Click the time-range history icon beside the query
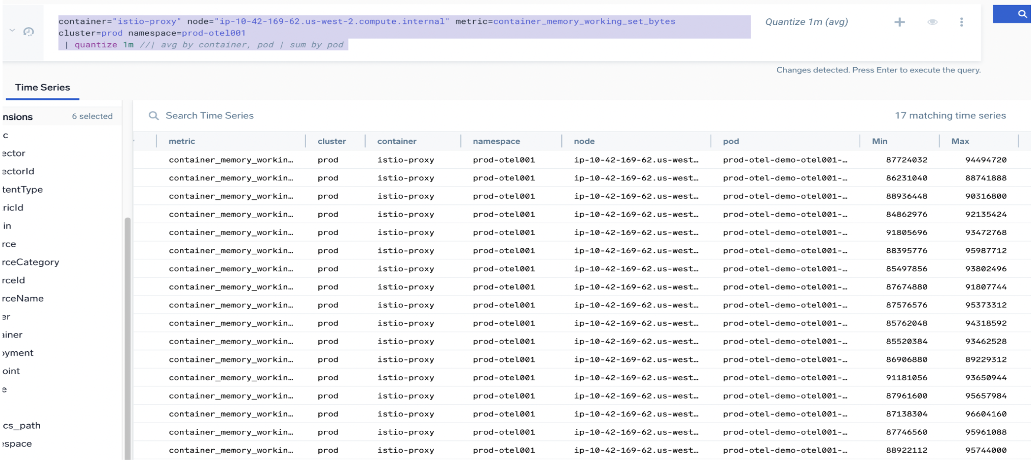Viewport: 1034px width, 468px height. 29,32
